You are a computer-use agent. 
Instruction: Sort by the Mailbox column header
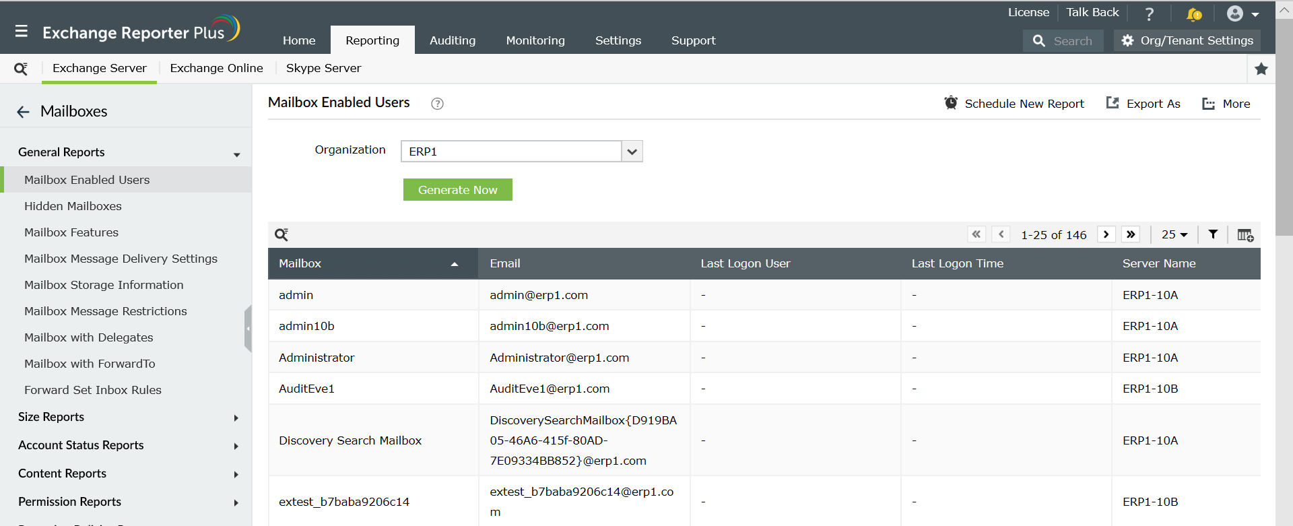coord(373,263)
